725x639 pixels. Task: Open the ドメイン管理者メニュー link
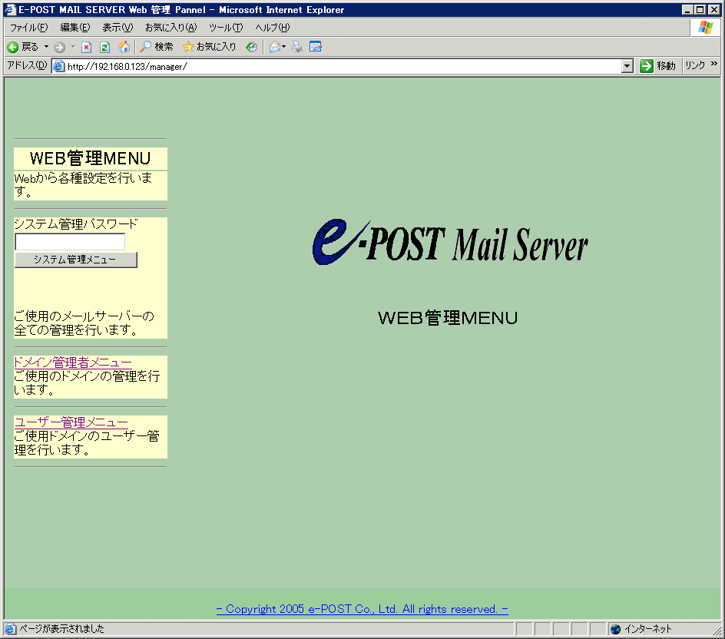pos(73,363)
